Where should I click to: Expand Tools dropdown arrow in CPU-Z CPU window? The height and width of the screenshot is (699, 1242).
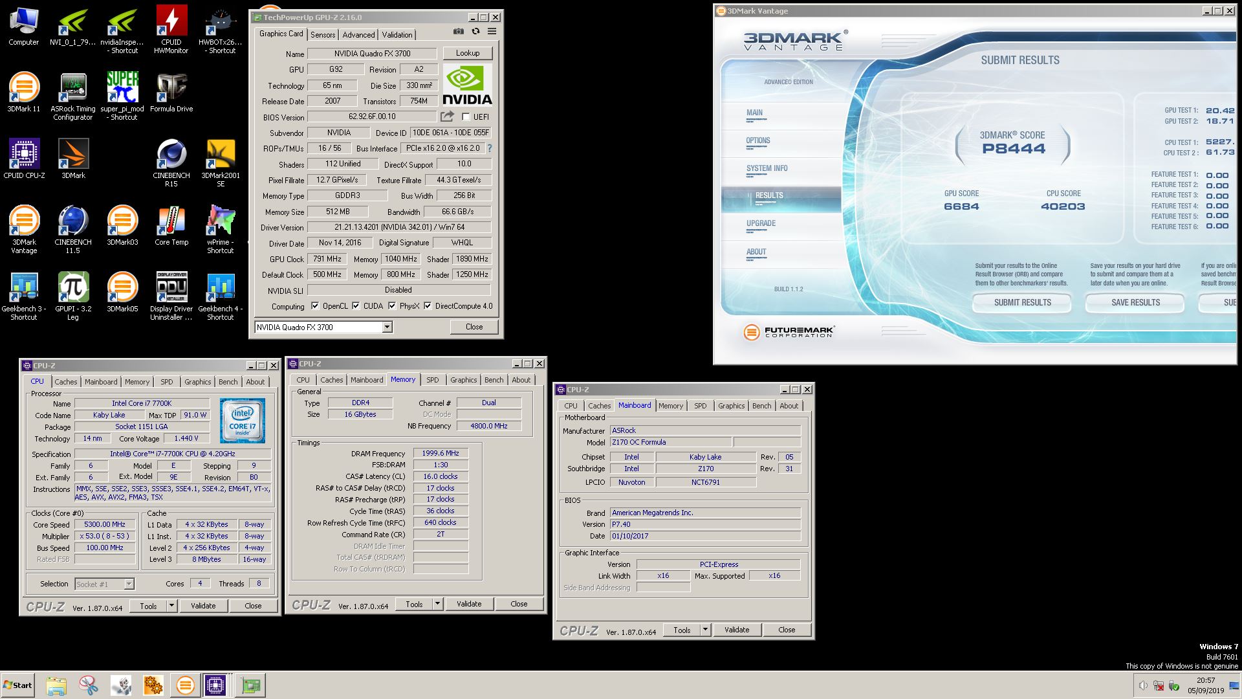[171, 606]
